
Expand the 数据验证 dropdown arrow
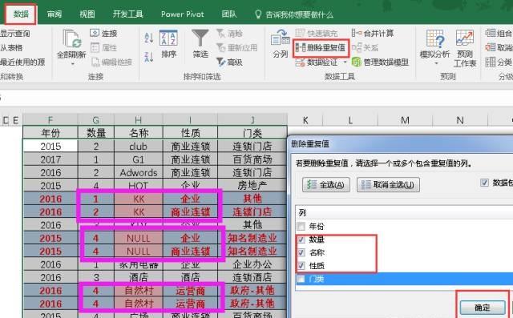[345, 62]
